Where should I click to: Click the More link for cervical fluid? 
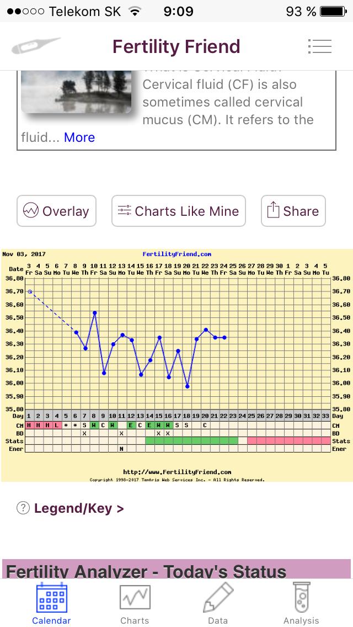click(x=79, y=137)
